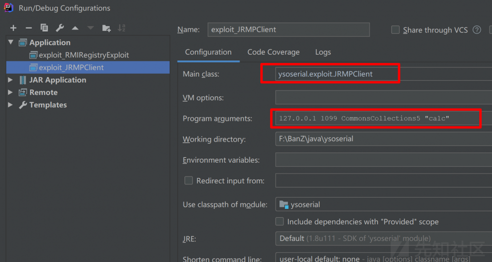The width and height of the screenshot is (492, 262).
Task: Copy the selected configuration
Action: 44,28
